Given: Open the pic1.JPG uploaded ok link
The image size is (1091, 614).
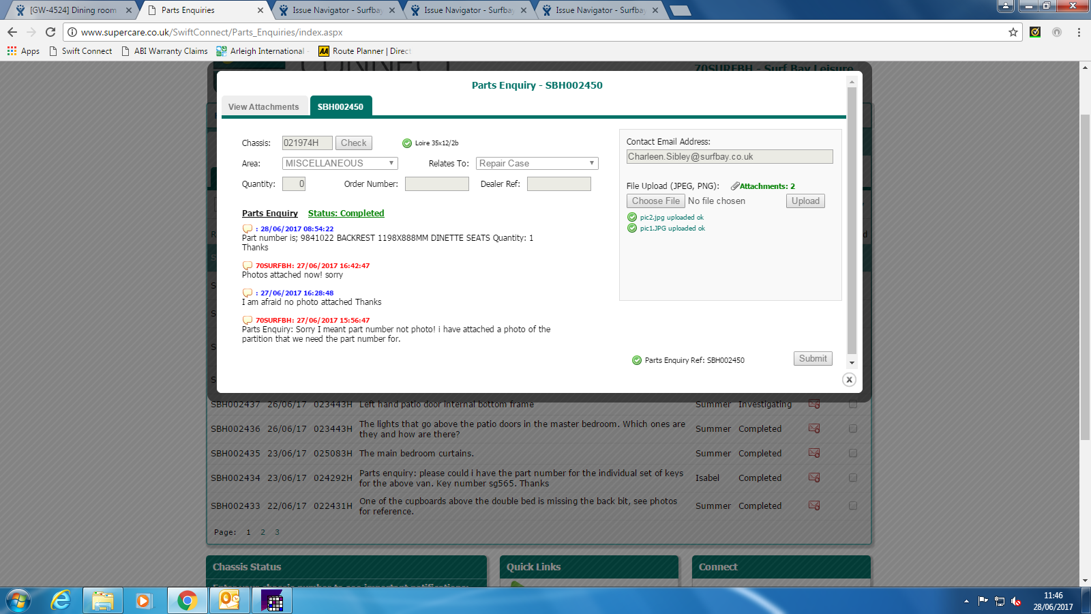Looking at the screenshot, I should coord(672,229).
